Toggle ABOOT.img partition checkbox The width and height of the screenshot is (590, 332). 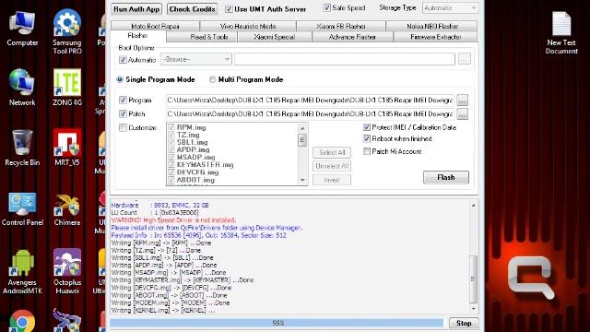[x=171, y=180]
